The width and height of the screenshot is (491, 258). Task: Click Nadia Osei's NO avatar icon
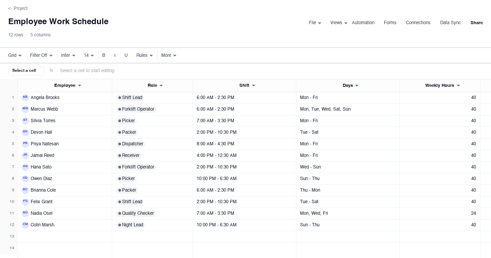25,213
